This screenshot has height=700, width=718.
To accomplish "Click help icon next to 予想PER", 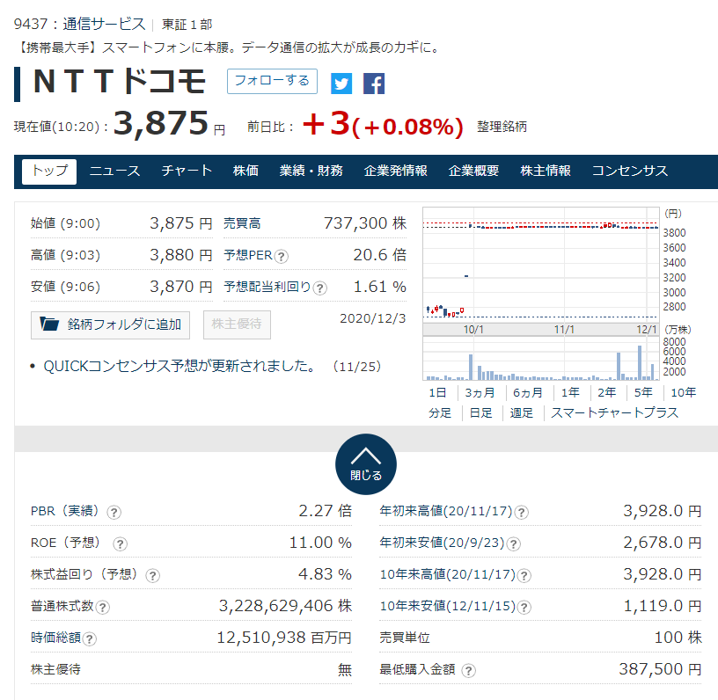I will (282, 256).
